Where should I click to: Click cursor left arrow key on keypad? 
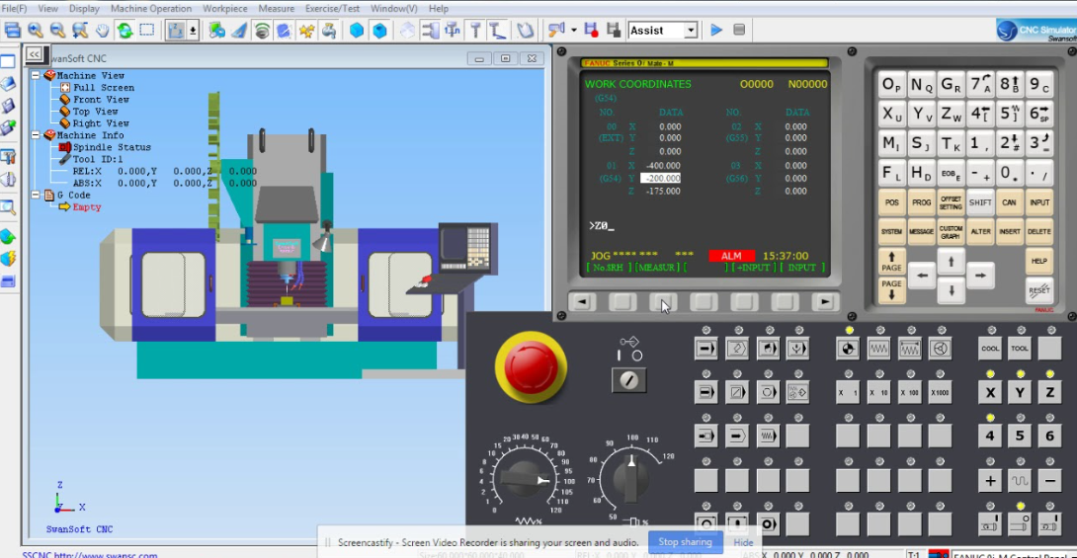click(922, 276)
